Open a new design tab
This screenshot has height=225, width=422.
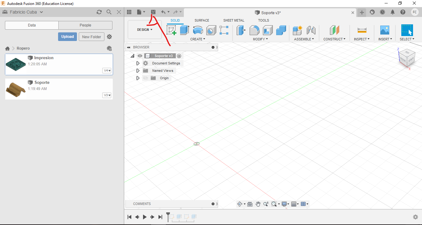point(362,12)
